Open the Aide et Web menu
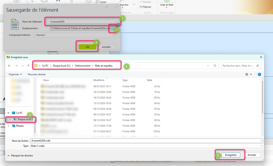273x166 pixels. click(x=167, y=5)
